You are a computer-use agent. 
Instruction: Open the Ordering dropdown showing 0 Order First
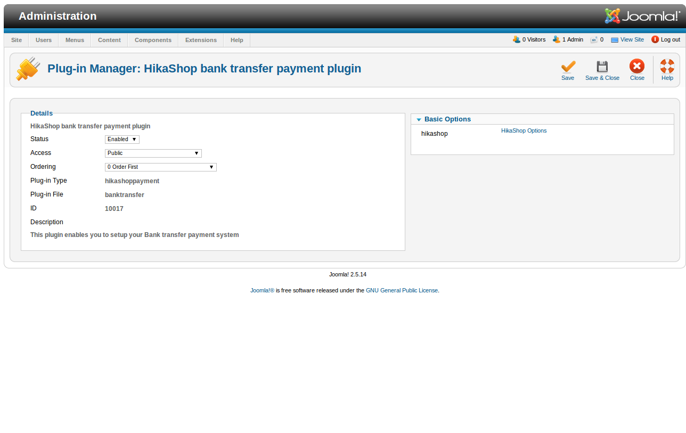point(161,167)
